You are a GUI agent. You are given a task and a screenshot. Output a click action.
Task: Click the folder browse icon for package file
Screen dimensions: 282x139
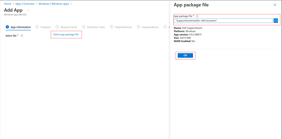(276, 21)
